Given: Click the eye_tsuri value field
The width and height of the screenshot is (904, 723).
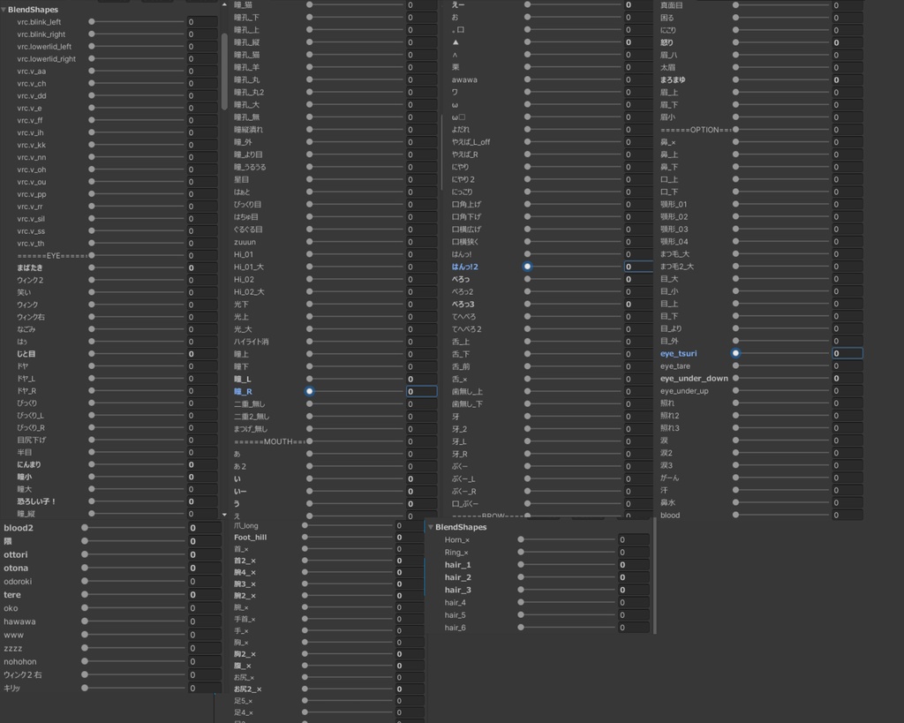Looking at the screenshot, I should pyautogui.click(x=847, y=353).
